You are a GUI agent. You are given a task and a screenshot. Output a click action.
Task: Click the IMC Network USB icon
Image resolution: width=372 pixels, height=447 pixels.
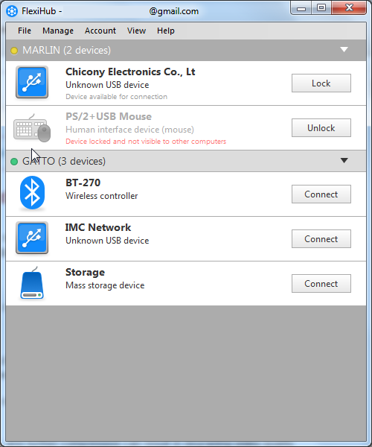point(32,238)
